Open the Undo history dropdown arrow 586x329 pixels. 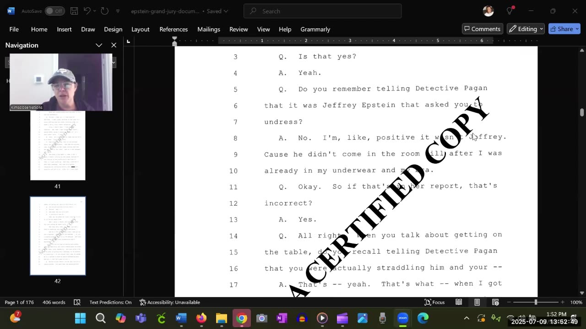pyautogui.click(x=95, y=11)
